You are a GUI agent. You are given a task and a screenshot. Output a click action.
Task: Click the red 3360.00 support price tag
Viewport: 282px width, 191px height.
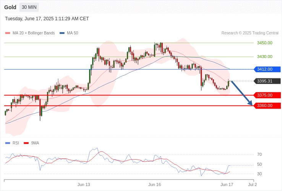[267, 105]
